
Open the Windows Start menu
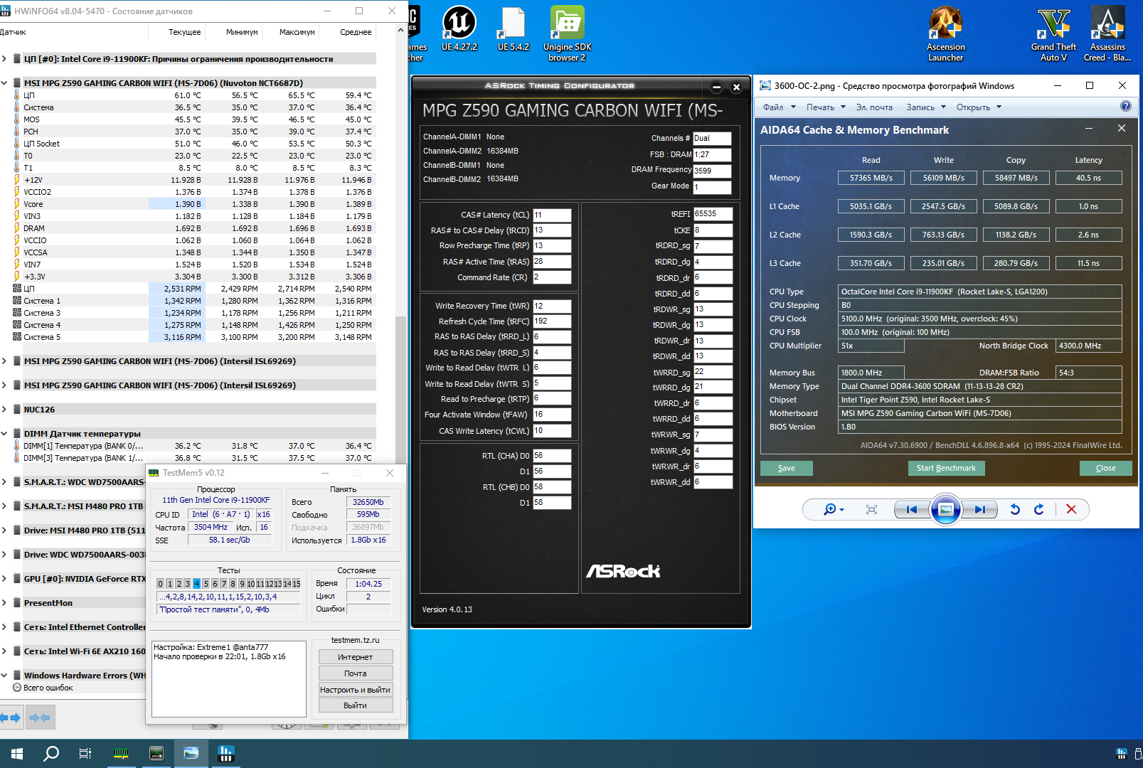pyautogui.click(x=17, y=754)
